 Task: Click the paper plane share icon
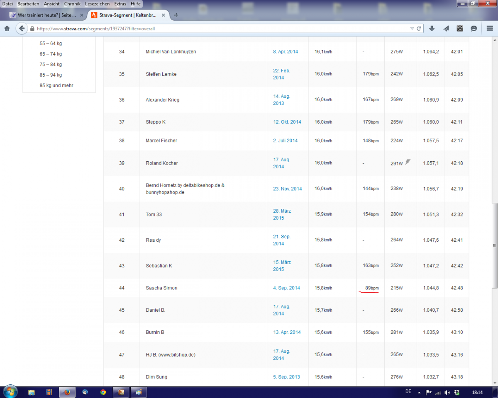tap(446, 29)
